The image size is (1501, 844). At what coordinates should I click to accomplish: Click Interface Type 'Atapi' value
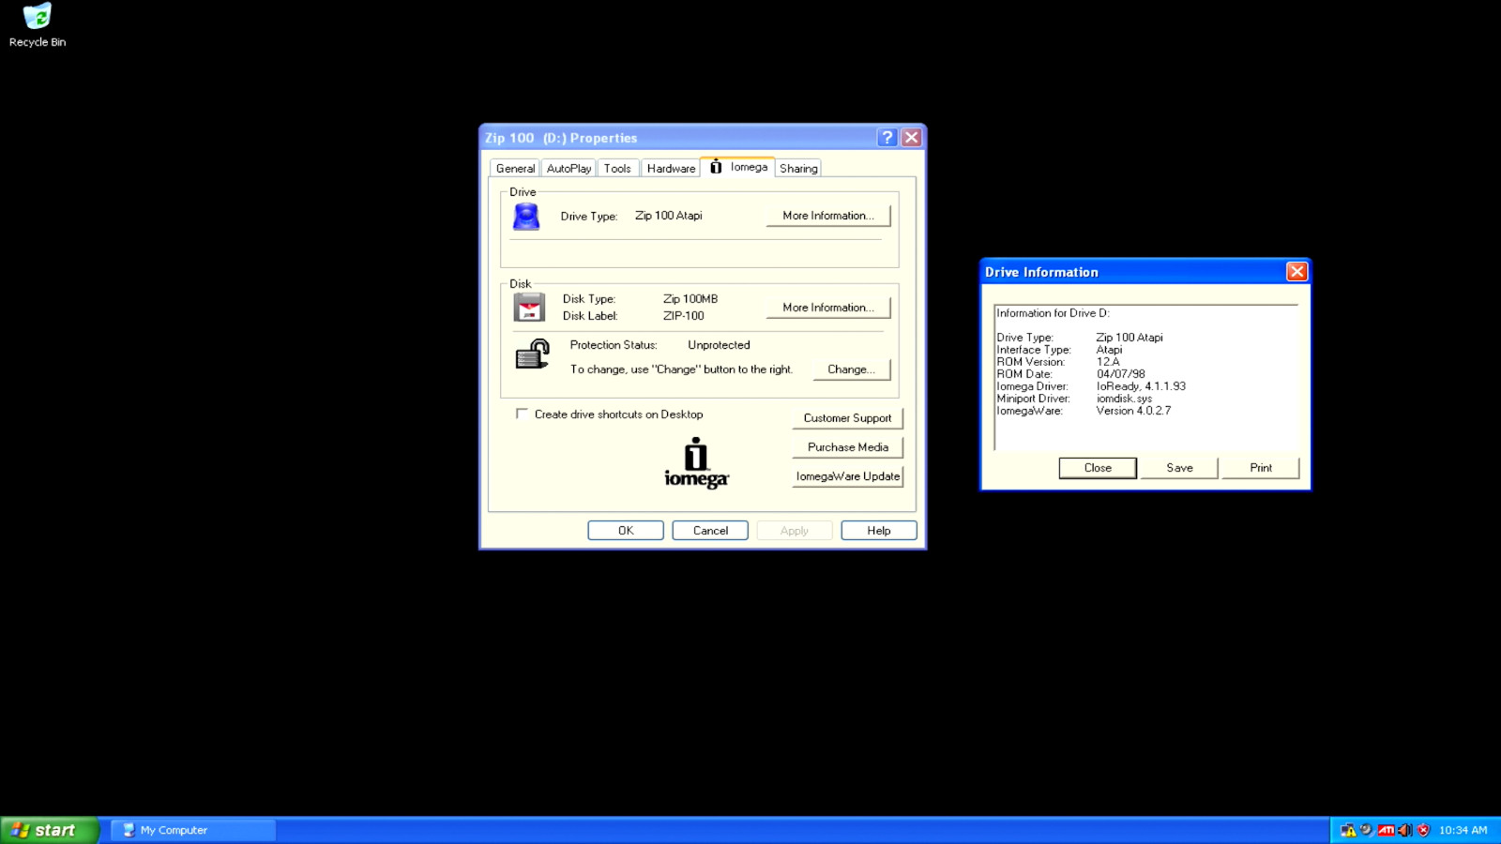coord(1109,350)
